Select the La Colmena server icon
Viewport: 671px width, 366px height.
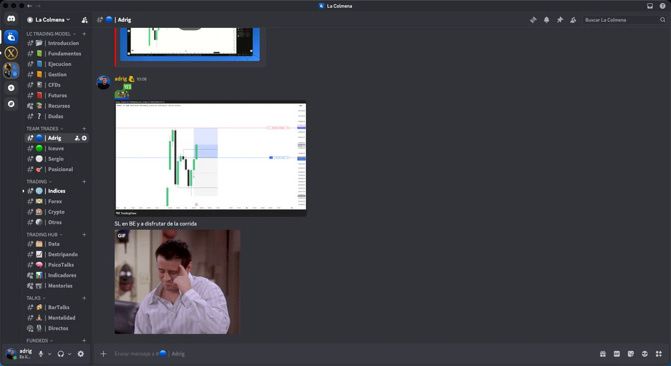tap(11, 37)
